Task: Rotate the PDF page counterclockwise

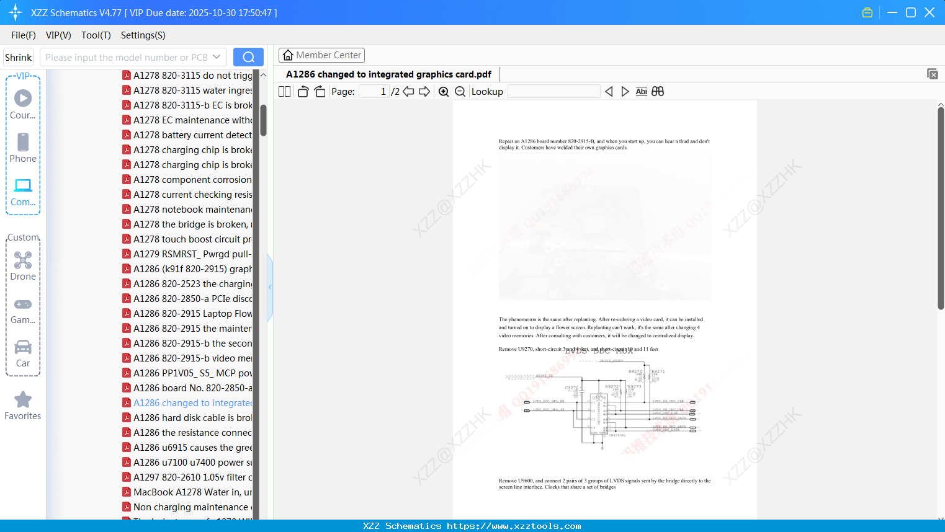Action: [303, 92]
